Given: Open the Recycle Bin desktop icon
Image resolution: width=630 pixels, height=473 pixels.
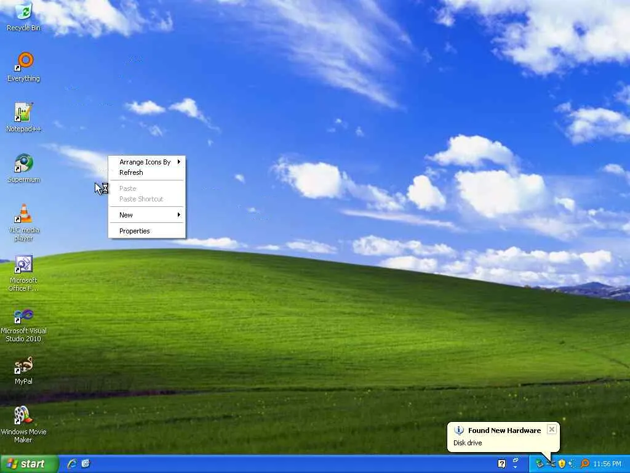Looking at the screenshot, I should click(24, 17).
